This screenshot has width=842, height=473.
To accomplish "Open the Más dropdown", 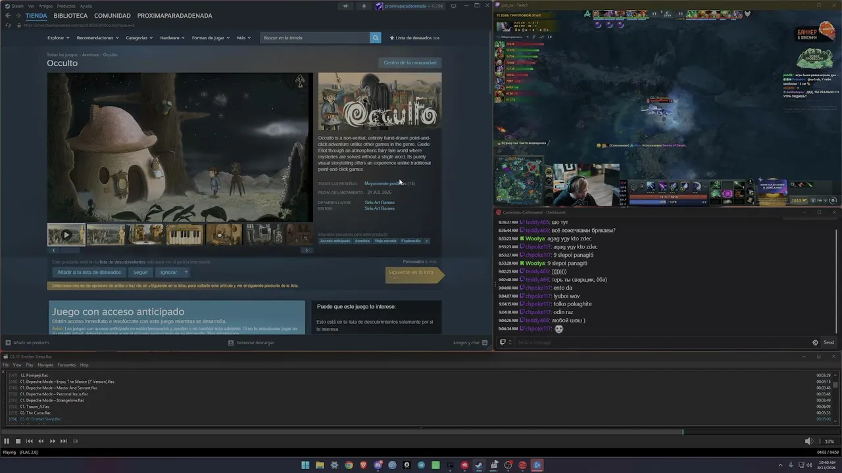I will 243,38.
